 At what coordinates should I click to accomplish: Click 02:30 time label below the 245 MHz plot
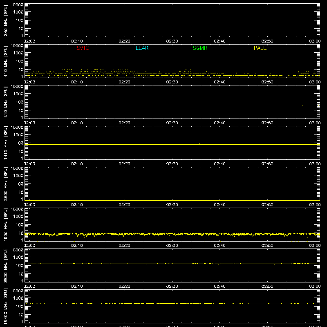click(172, 41)
